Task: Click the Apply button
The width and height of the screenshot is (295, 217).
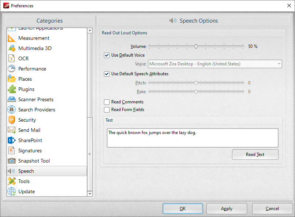Action: [227, 209]
